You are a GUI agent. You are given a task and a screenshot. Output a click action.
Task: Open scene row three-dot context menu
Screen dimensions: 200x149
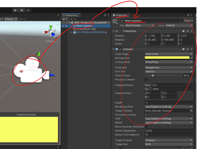tap(108, 23)
